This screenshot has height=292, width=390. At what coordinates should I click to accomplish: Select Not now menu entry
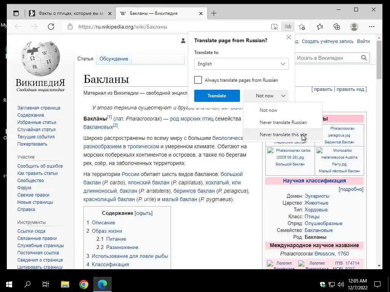click(x=283, y=110)
